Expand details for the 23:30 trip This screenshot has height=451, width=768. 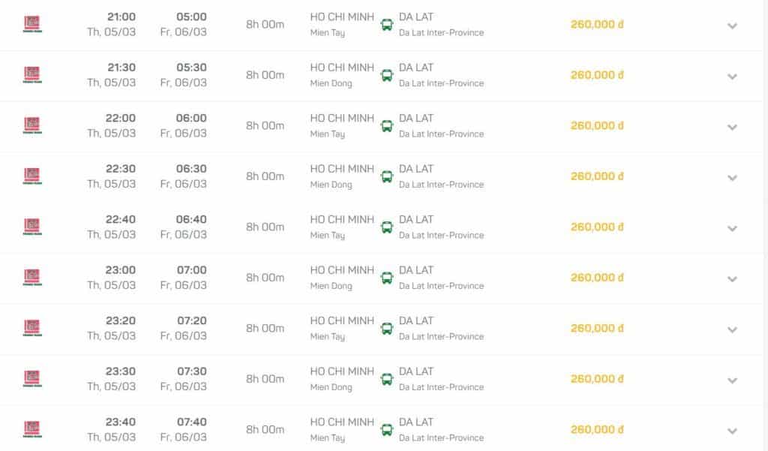732,381
